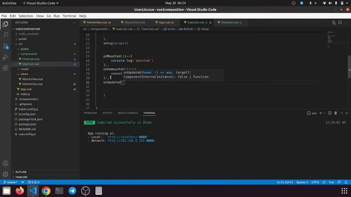
Task: Click the feedback icon in status bar
Action: [x=339, y=182]
